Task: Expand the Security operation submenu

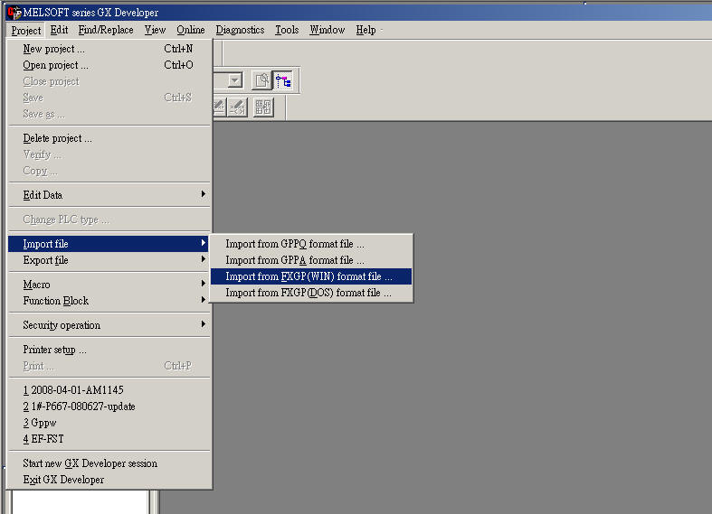Action: coord(109,325)
